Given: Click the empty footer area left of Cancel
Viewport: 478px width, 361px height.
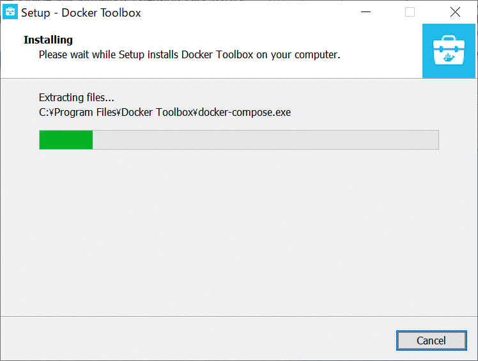Looking at the screenshot, I should (192, 341).
